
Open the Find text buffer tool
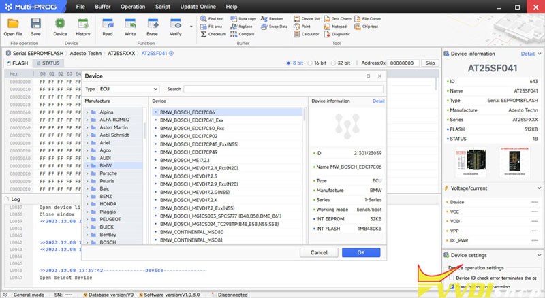click(212, 19)
